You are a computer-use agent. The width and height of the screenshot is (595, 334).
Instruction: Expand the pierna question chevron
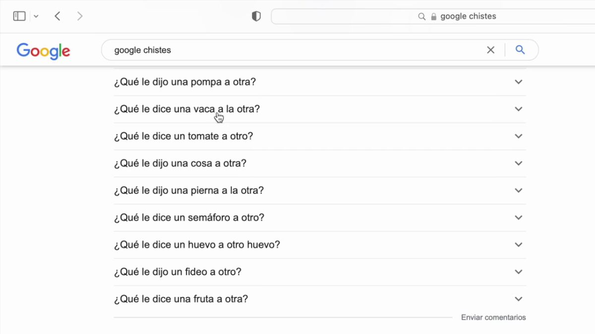518,191
